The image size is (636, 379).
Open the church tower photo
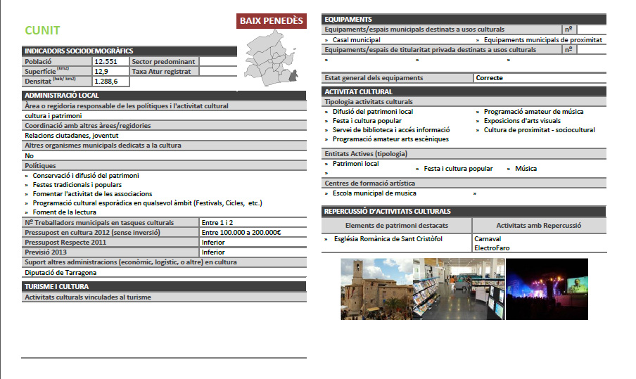[377, 289]
